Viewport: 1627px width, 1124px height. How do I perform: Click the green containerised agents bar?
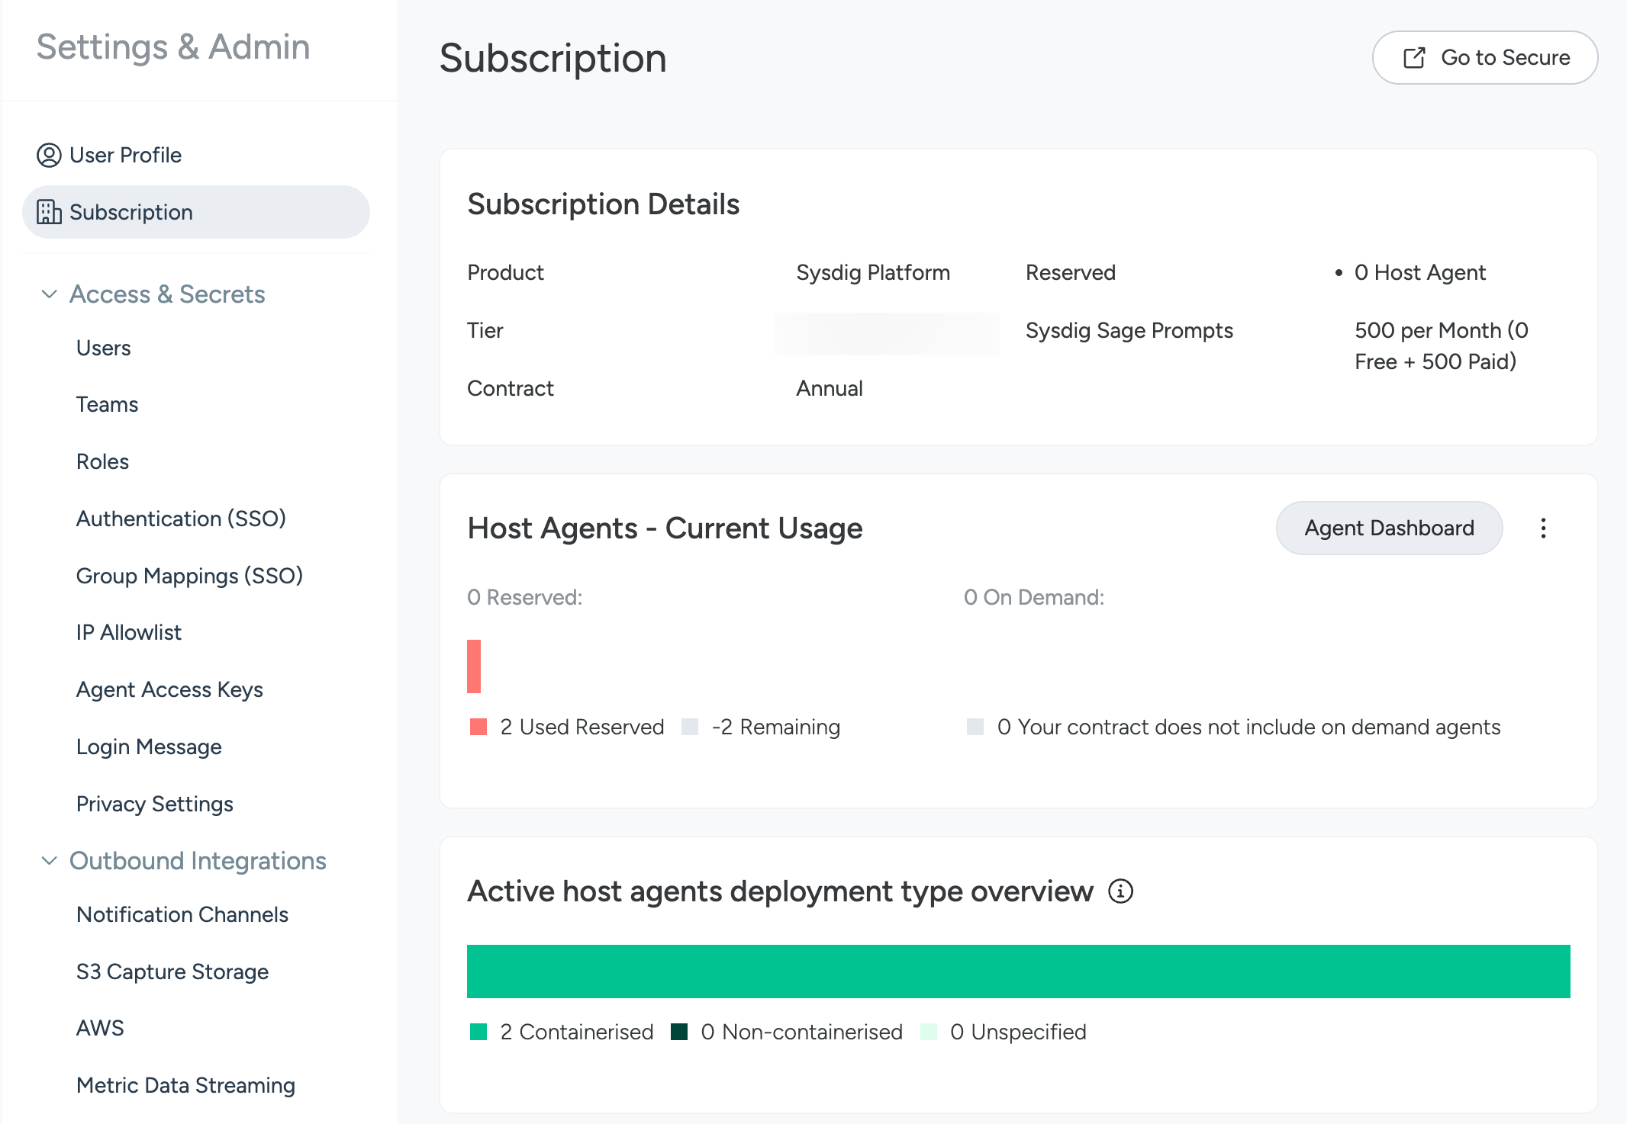tap(1019, 971)
